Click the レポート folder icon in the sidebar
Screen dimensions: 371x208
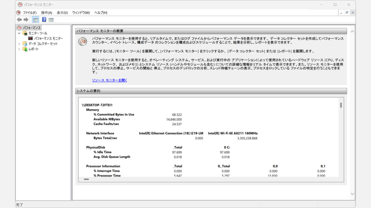tap(24, 49)
